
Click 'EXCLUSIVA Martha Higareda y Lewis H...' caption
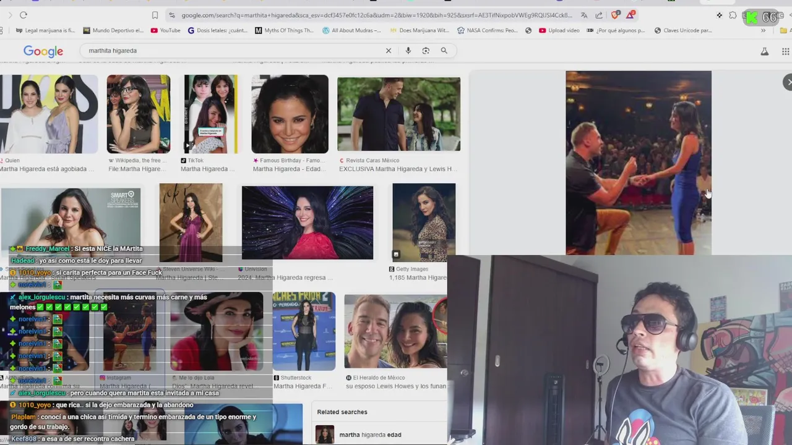pyautogui.click(x=398, y=169)
